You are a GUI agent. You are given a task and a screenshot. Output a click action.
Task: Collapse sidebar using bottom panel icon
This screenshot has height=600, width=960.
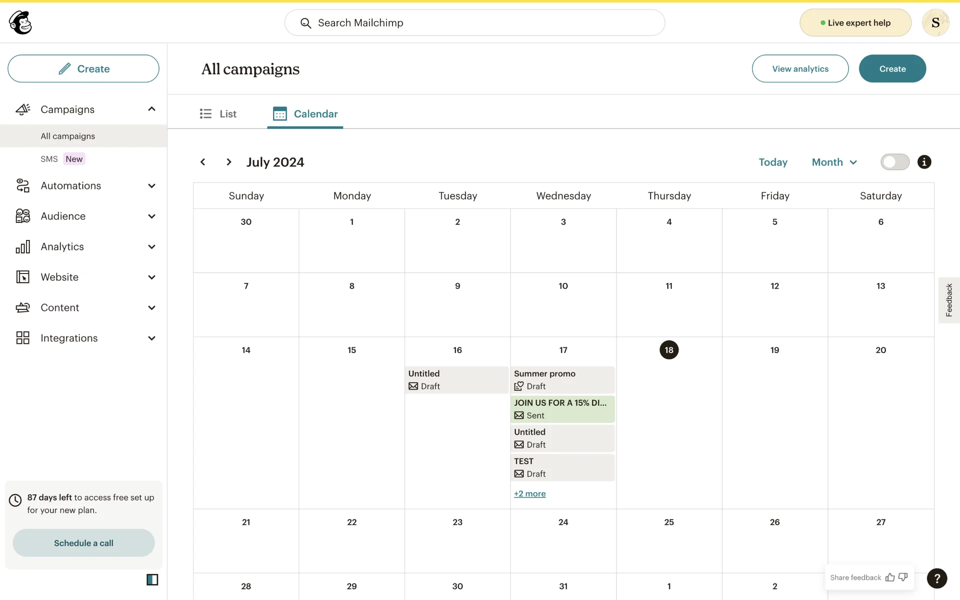(x=152, y=579)
